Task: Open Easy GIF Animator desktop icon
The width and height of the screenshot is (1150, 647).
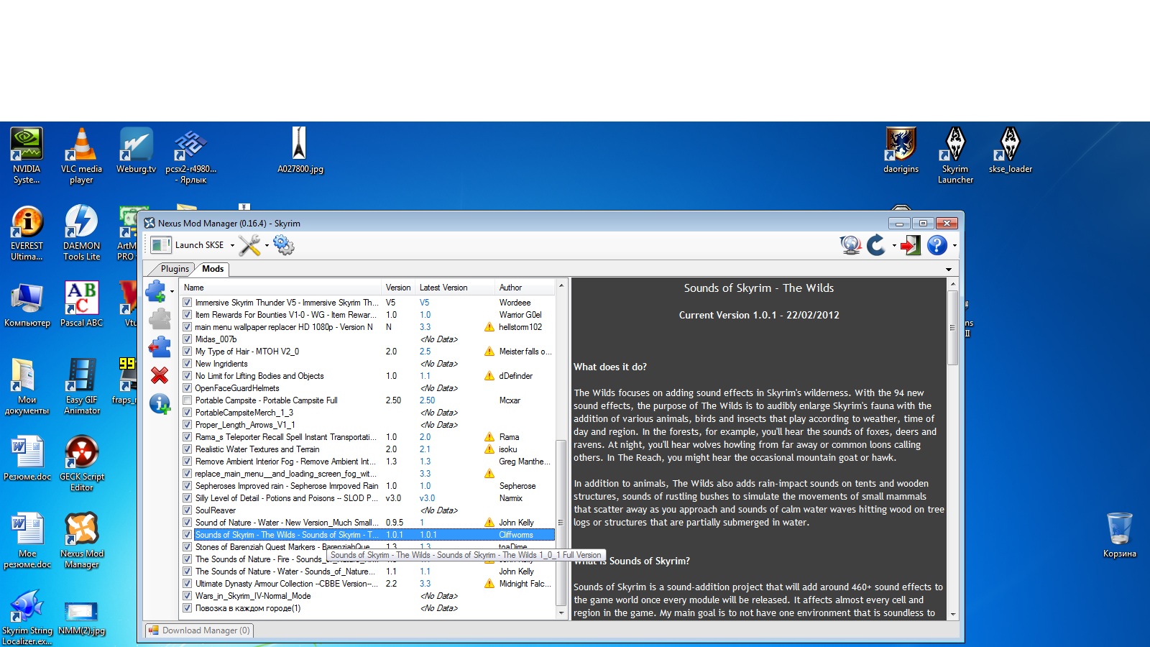Action: pyautogui.click(x=82, y=386)
